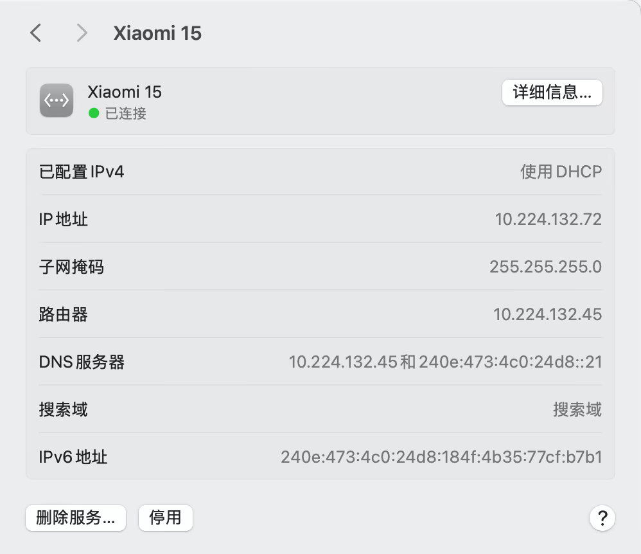Screen dimensions: 641x554
Task: Click the 已连接 status text
Action: [126, 113]
